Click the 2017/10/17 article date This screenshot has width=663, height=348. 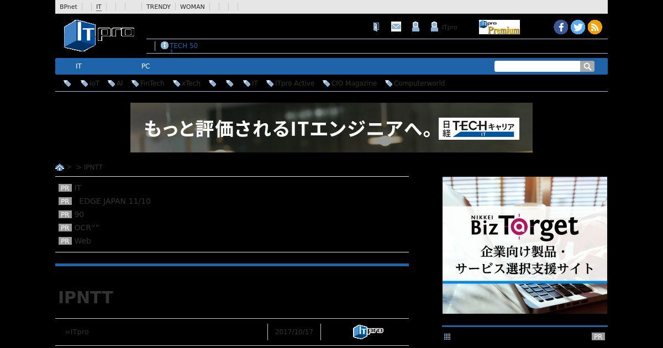[294, 332]
